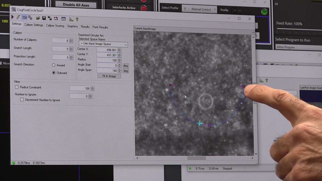Screen dimensions: 322x181
Task: Click the cyan cross marker on the arc
Action: 199,123
